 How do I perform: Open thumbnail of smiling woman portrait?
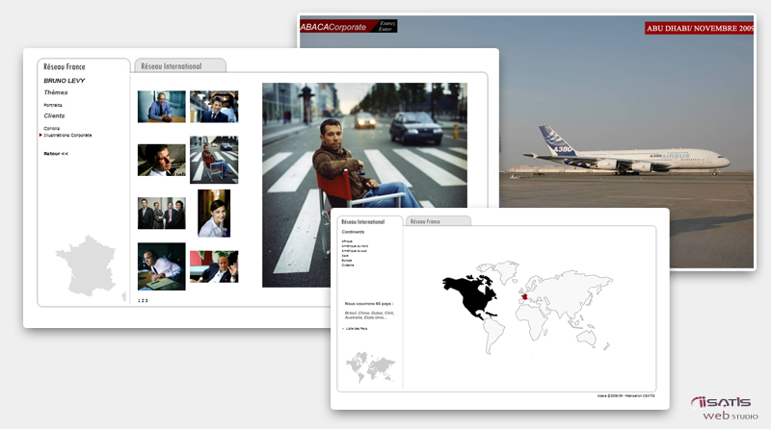point(214,213)
